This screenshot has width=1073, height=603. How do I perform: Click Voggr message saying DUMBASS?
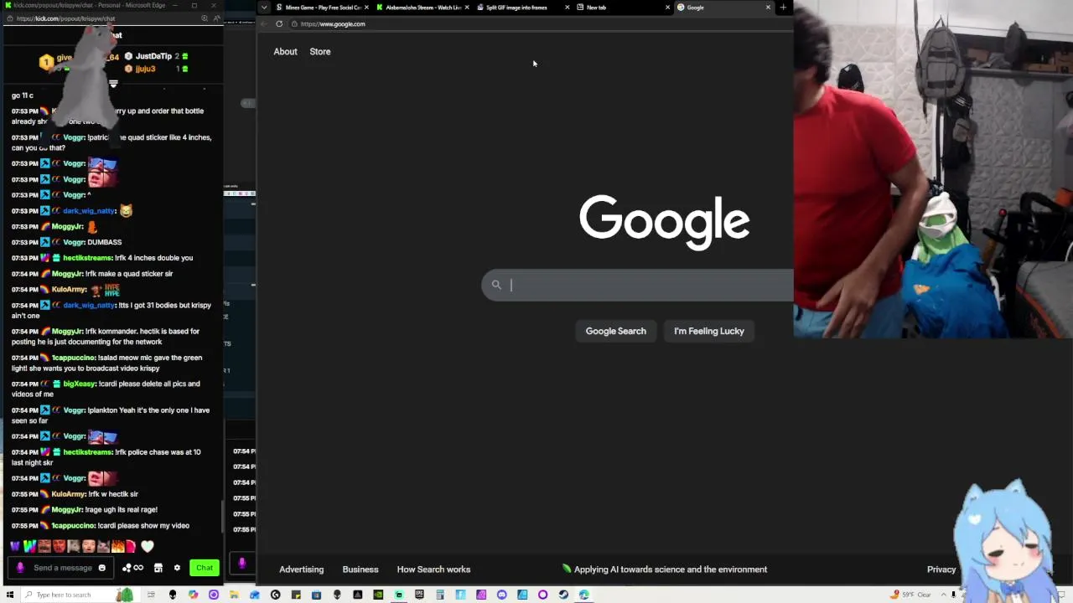[104, 242]
